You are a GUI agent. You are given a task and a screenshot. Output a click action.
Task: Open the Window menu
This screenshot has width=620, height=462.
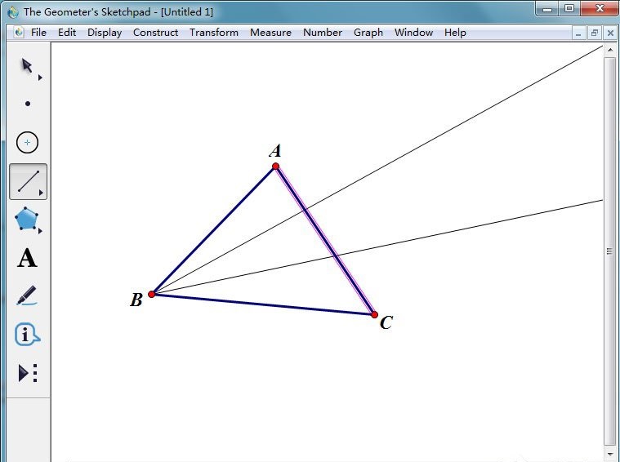coord(413,33)
